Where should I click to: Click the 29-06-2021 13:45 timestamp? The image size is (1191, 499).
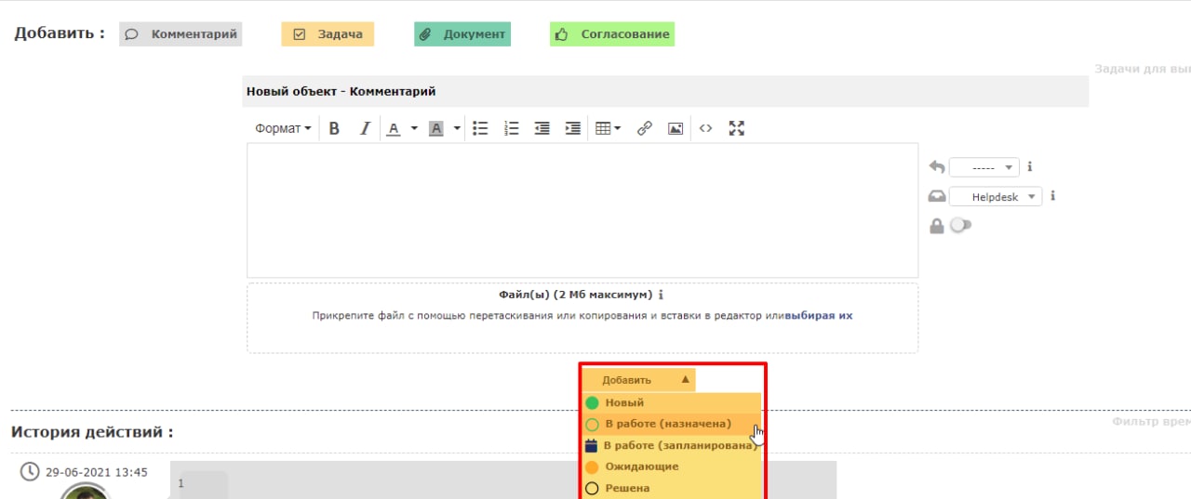97,472
